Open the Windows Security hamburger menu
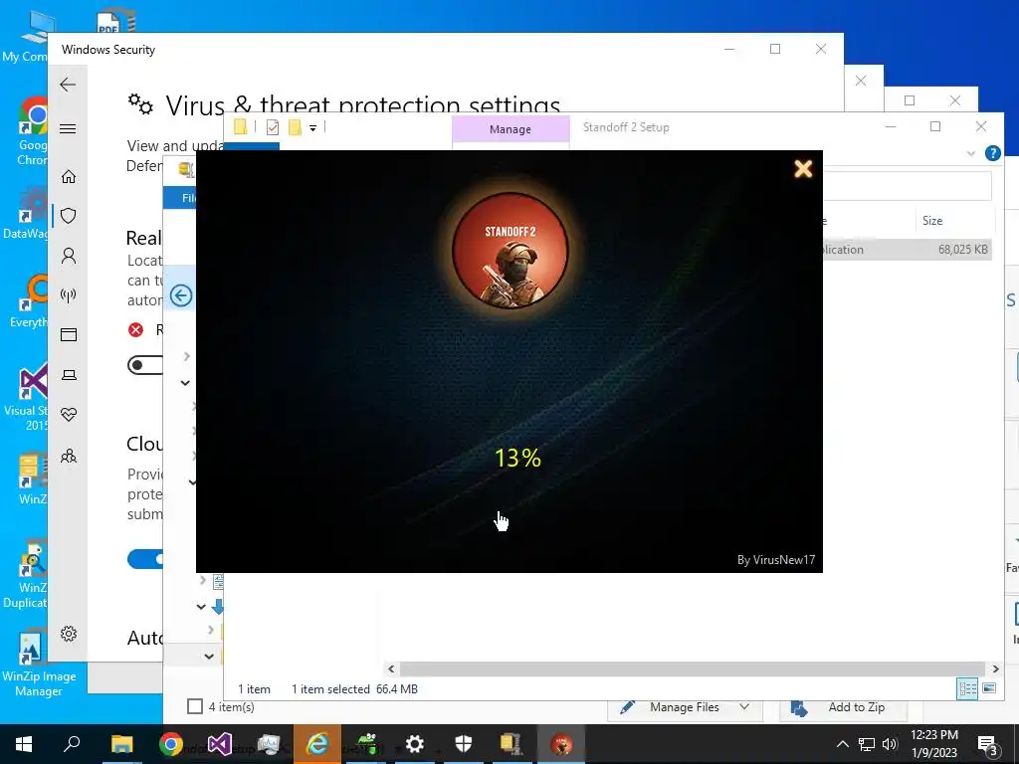The width and height of the screenshot is (1019, 764). click(x=68, y=128)
